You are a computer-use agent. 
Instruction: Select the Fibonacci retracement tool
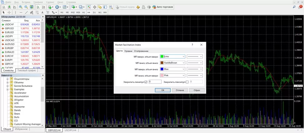(x=37, y=12)
